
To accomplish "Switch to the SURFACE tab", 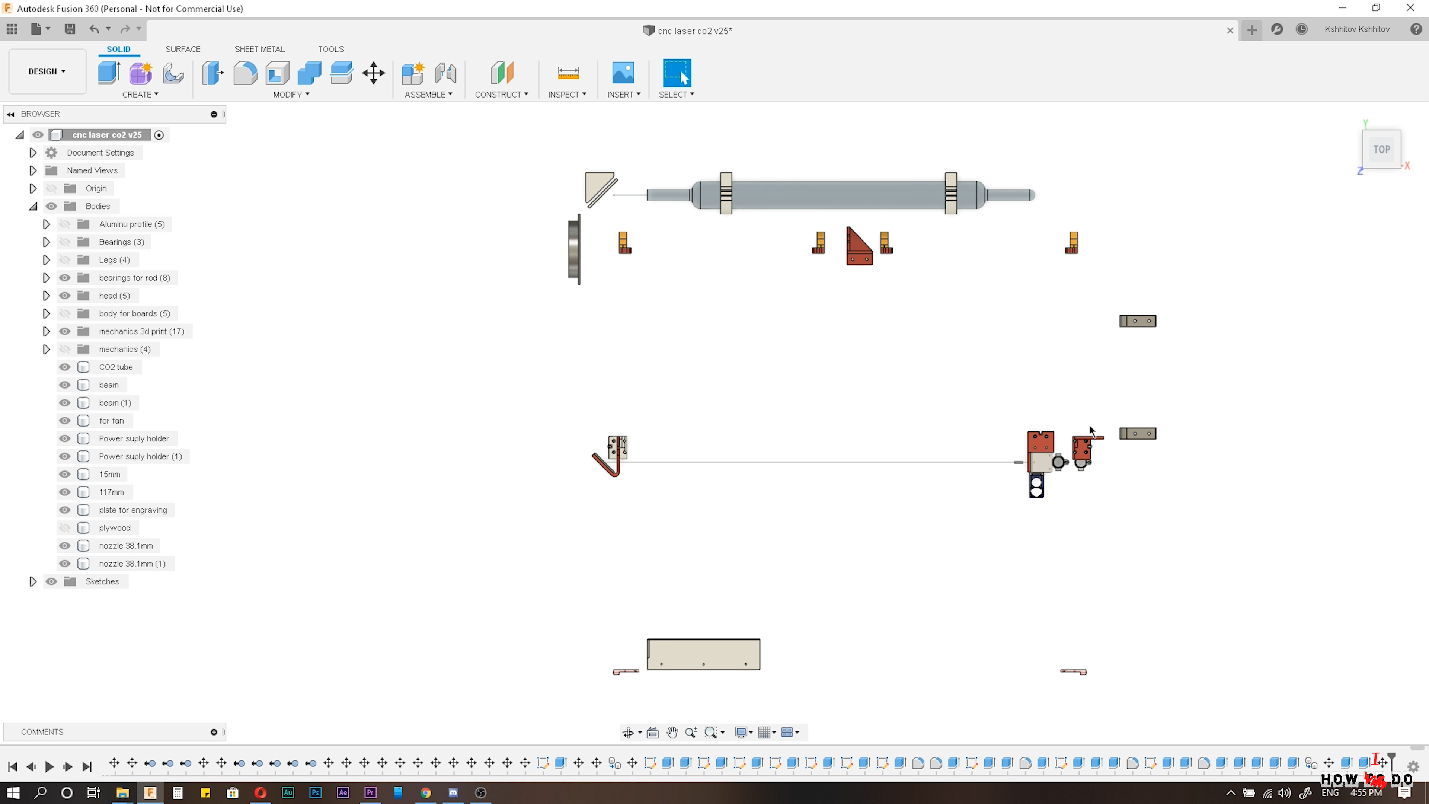I will pos(182,49).
